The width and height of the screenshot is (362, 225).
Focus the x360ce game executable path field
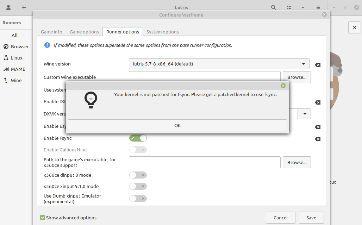tap(205, 162)
